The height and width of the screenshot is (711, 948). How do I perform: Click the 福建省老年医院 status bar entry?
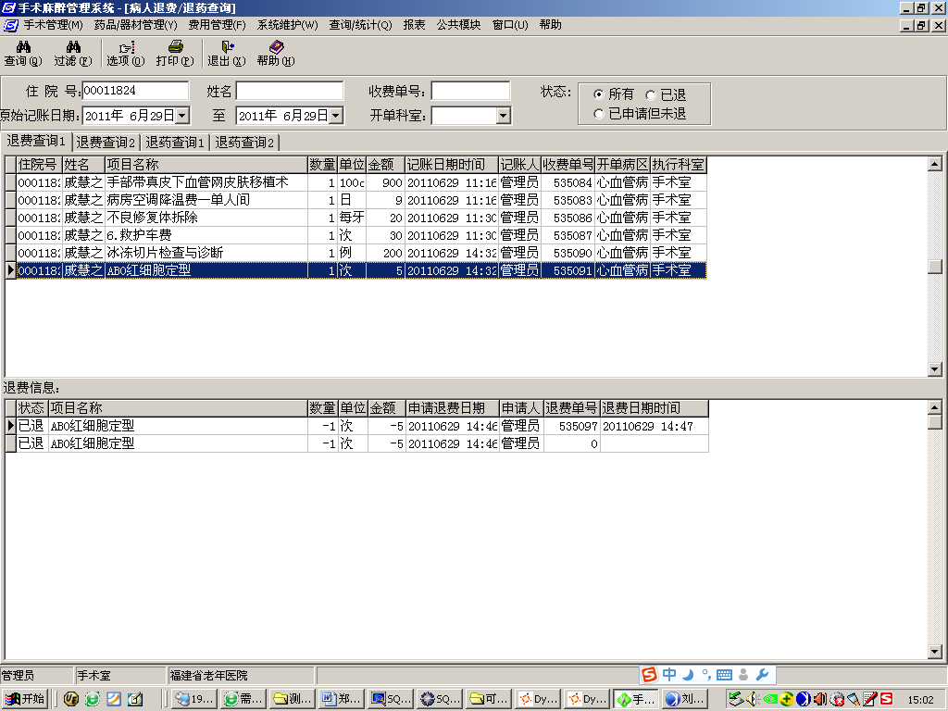(x=241, y=675)
